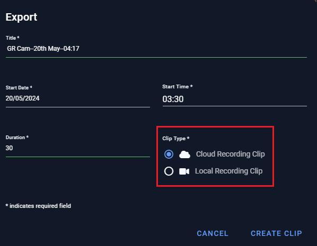Click the Title input field
The width and height of the screenshot is (317, 246).
coord(156,49)
